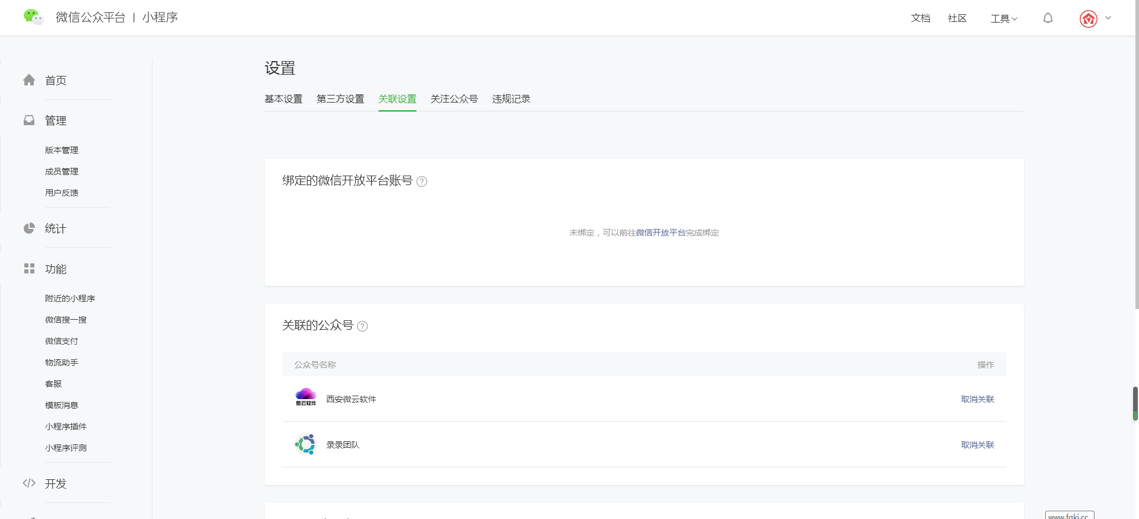The image size is (1139, 519).
Task: Click the 开发 code brackets icon
Action: point(29,483)
